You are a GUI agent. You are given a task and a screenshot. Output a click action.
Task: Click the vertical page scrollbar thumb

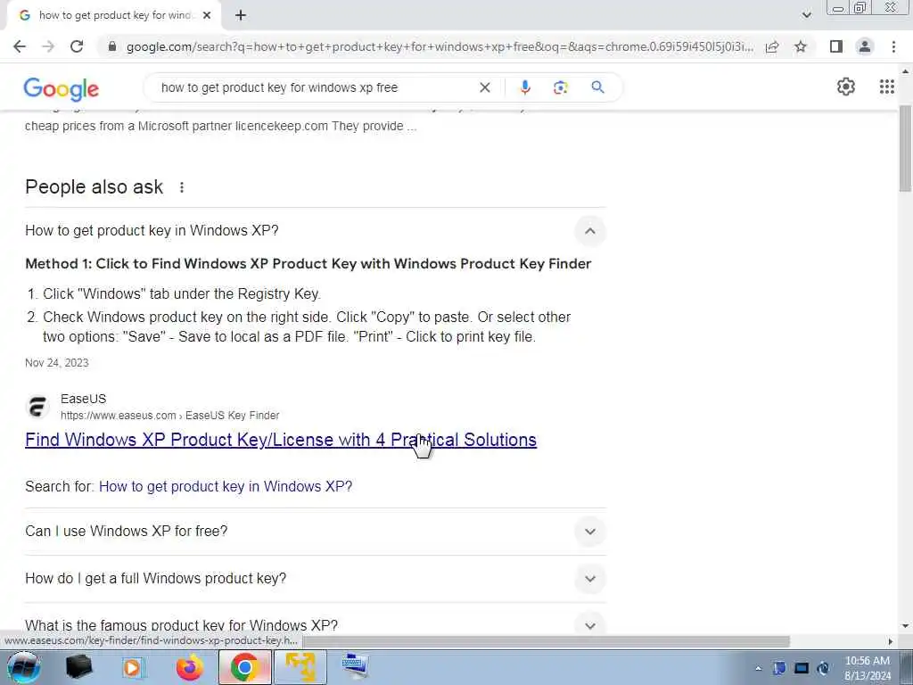(905, 149)
